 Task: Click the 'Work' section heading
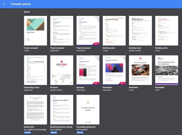click(x=27, y=12)
